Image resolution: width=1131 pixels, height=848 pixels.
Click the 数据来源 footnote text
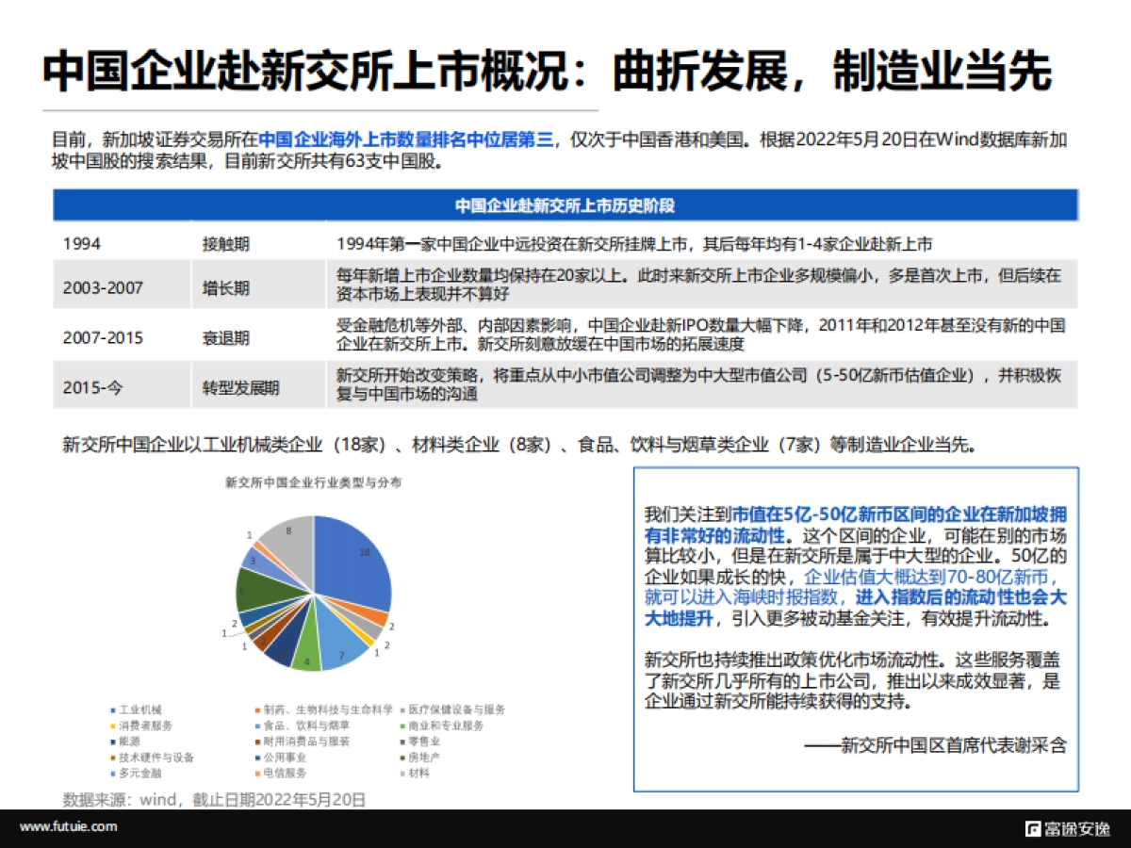pyautogui.click(x=212, y=800)
